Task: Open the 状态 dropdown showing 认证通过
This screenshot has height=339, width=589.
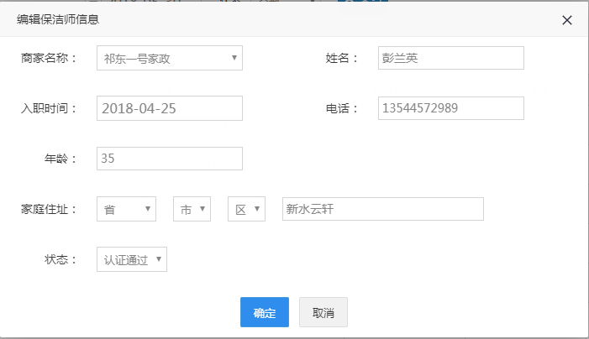Action: point(132,259)
